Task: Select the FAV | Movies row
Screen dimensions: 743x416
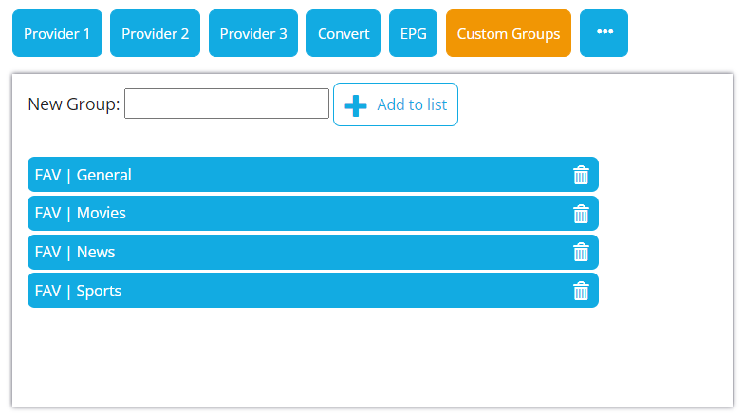Action: tap(313, 214)
